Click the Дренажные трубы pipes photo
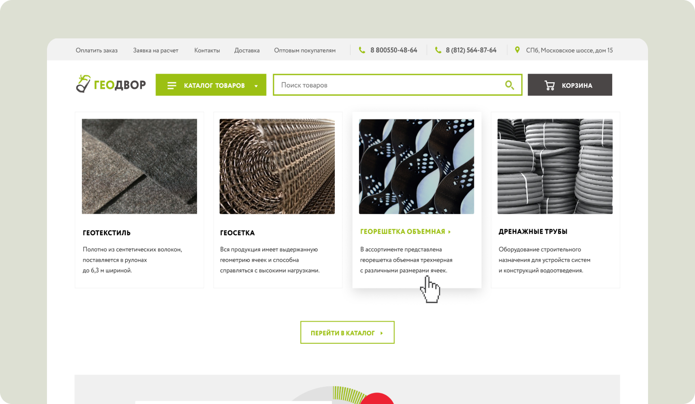Viewport: 695px width, 404px height. click(x=555, y=166)
